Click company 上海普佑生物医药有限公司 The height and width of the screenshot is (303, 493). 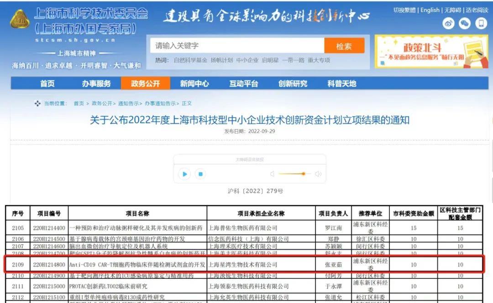pos(243,228)
